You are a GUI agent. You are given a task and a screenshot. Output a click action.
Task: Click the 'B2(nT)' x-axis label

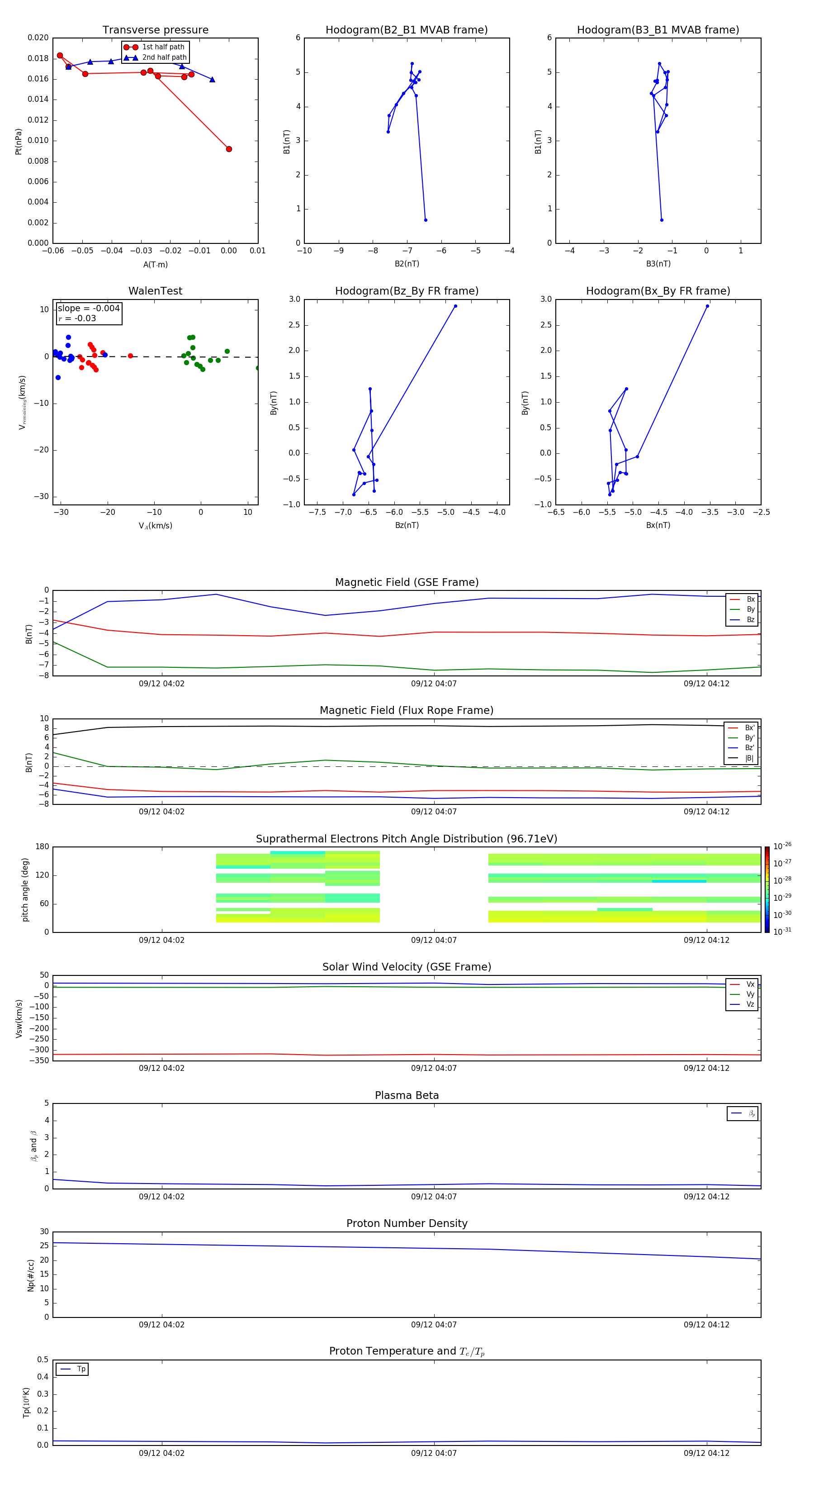click(x=407, y=264)
